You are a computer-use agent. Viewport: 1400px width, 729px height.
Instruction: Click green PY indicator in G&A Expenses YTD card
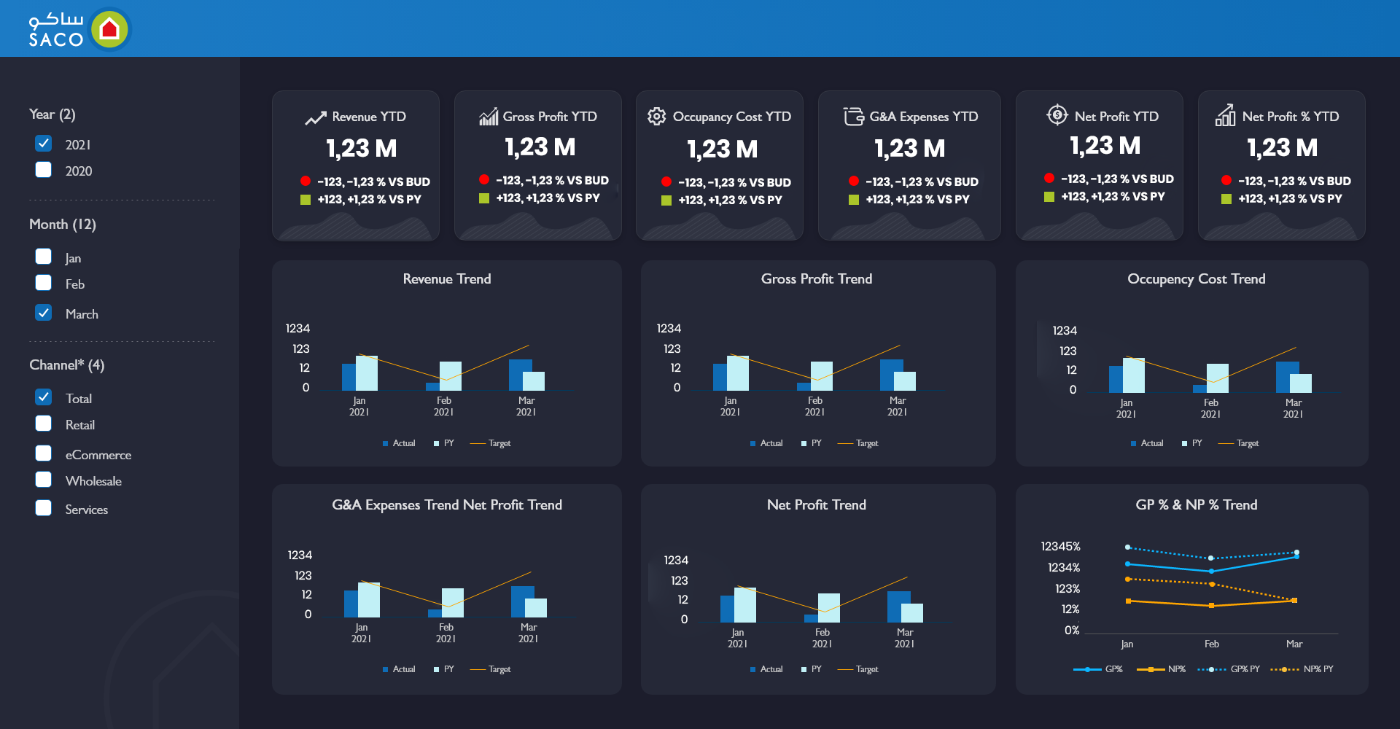[853, 200]
